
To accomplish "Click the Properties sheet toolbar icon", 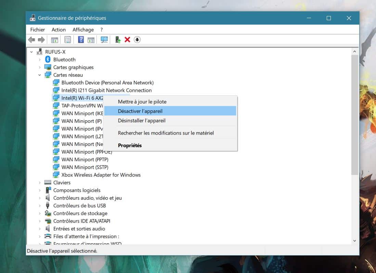I will (x=68, y=40).
